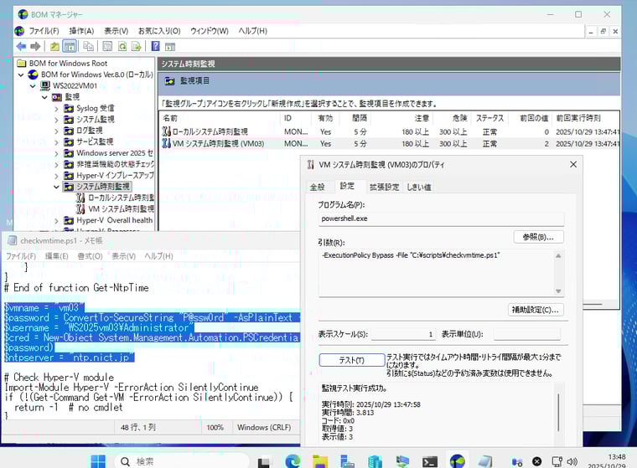Go forward using the gray right arrow
Viewport: 637px width, 468px height.
tap(35, 46)
